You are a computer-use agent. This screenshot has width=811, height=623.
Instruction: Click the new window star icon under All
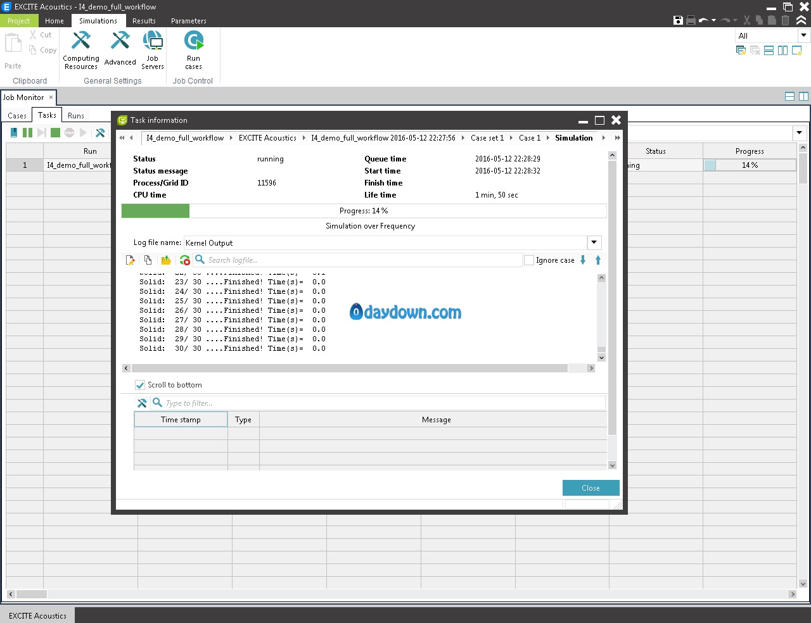[x=741, y=51]
